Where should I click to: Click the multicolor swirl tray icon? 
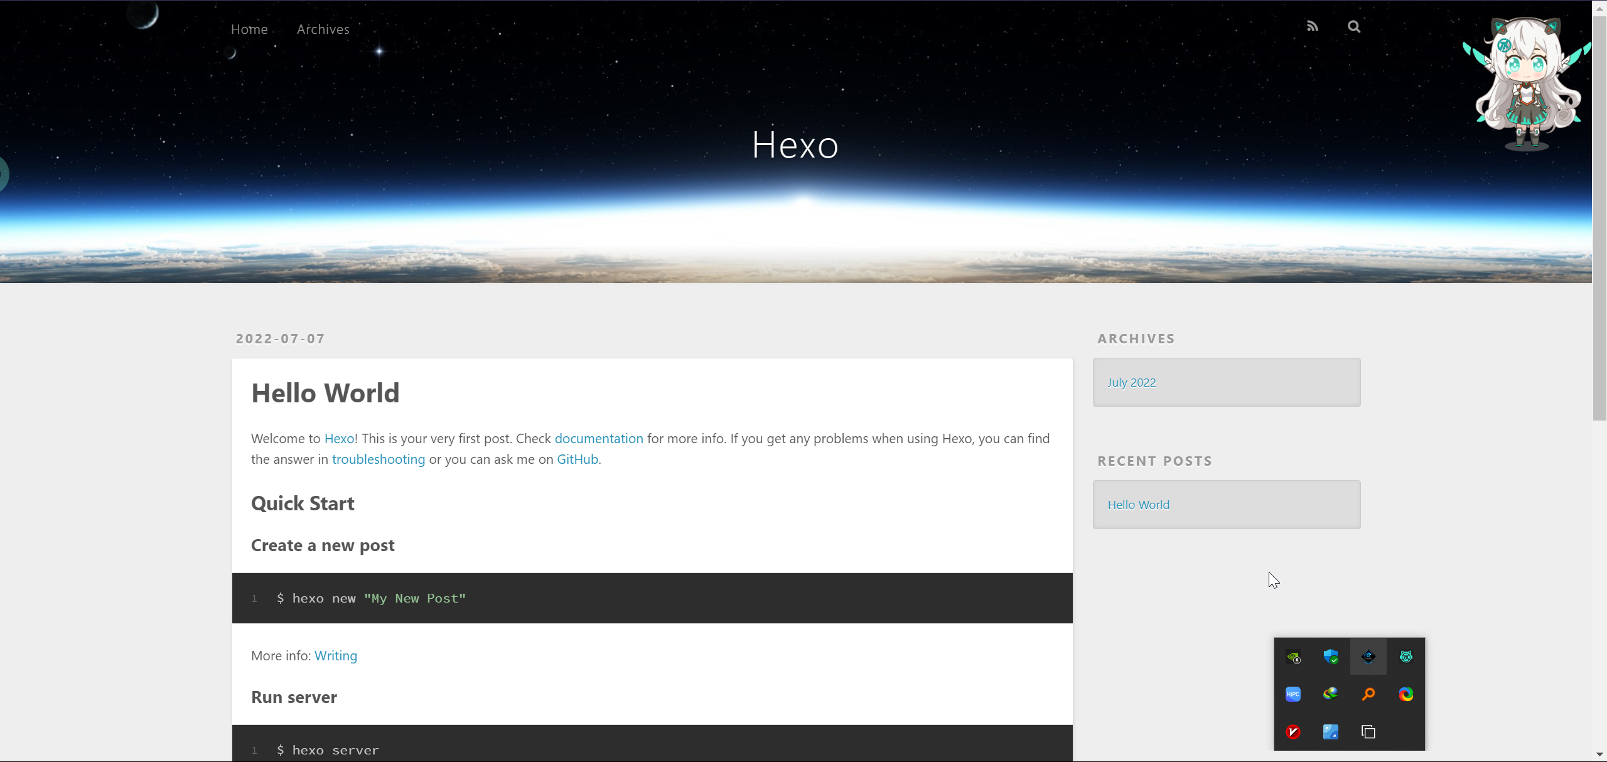tap(1406, 694)
